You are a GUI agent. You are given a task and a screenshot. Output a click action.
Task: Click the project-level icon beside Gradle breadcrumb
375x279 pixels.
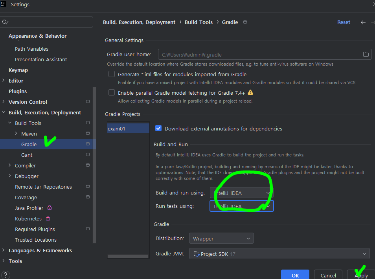pos(245,22)
